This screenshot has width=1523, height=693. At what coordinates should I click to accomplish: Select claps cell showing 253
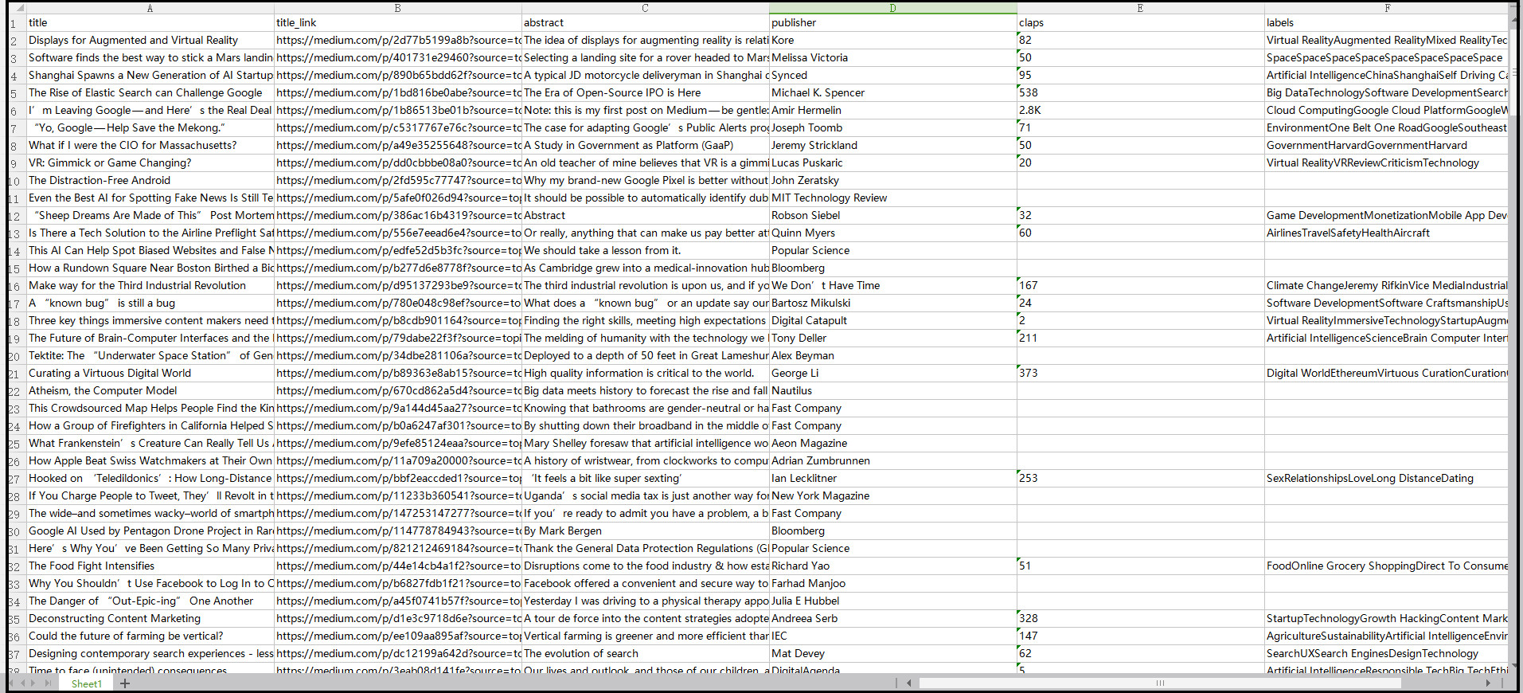click(x=1140, y=478)
